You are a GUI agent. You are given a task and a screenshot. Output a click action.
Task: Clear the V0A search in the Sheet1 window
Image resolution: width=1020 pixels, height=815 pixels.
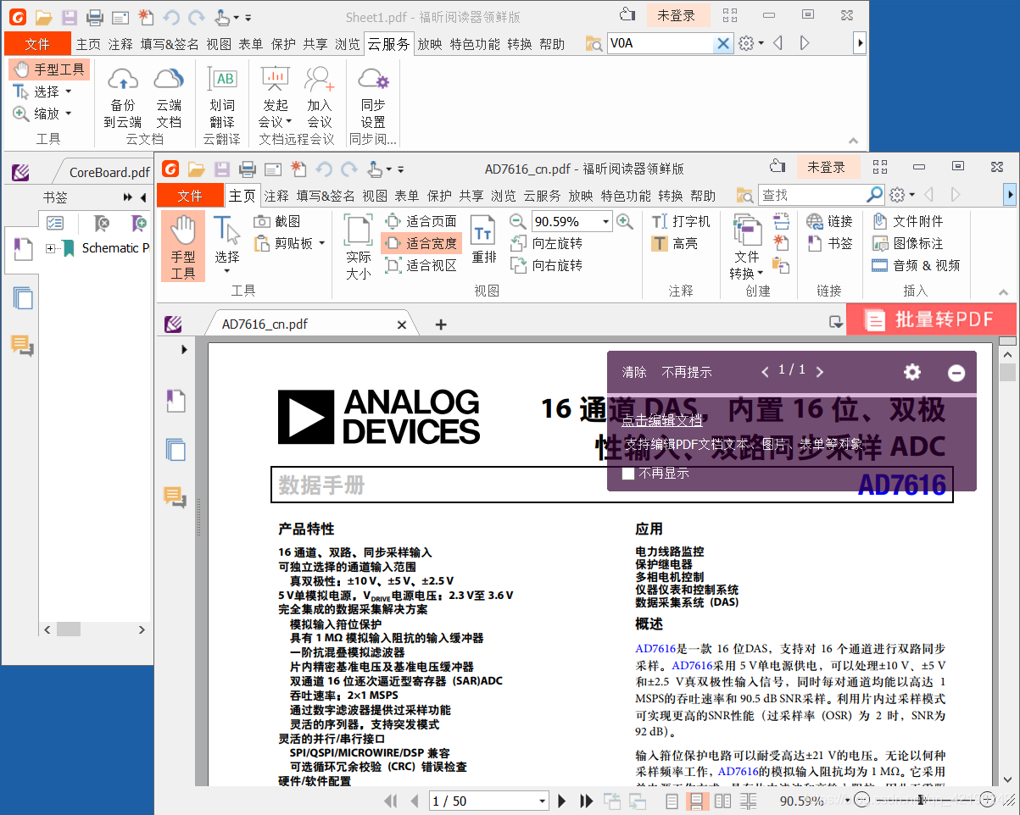click(723, 43)
